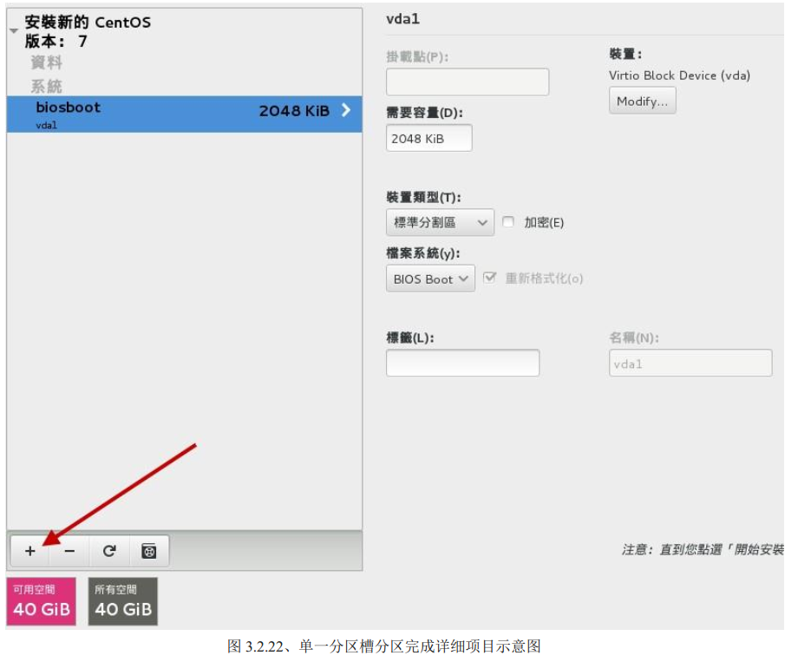Click the 所有空間 40 GiB indicator
This screenshot has height=662, width=798.
pos(123,601)
